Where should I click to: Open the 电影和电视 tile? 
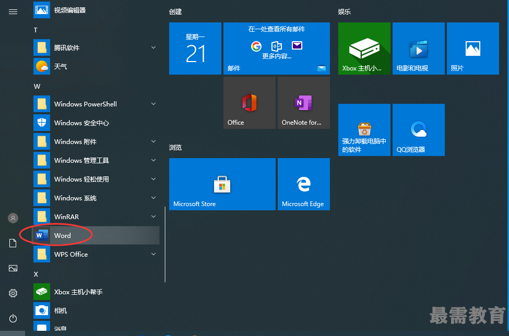pos(419,49)
